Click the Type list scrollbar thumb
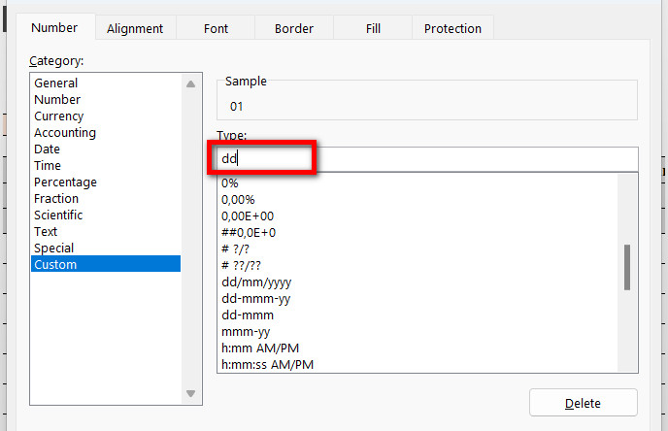This screenshot has height=431, width=668. (x=627, y=267)
